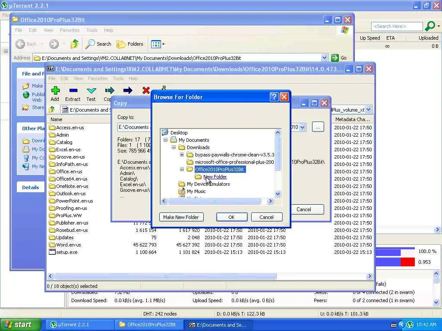The image size is (442, 331).
Task: Click the Details panel header in Explorer
Action: [x=31, y=187]
